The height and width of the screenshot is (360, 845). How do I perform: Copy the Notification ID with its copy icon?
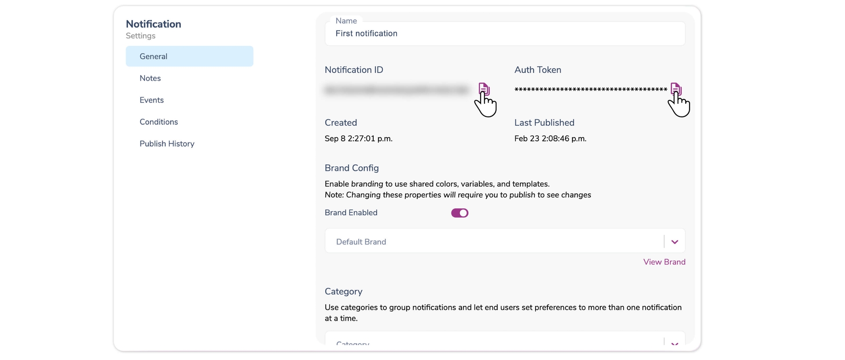(x=484, y=88)
